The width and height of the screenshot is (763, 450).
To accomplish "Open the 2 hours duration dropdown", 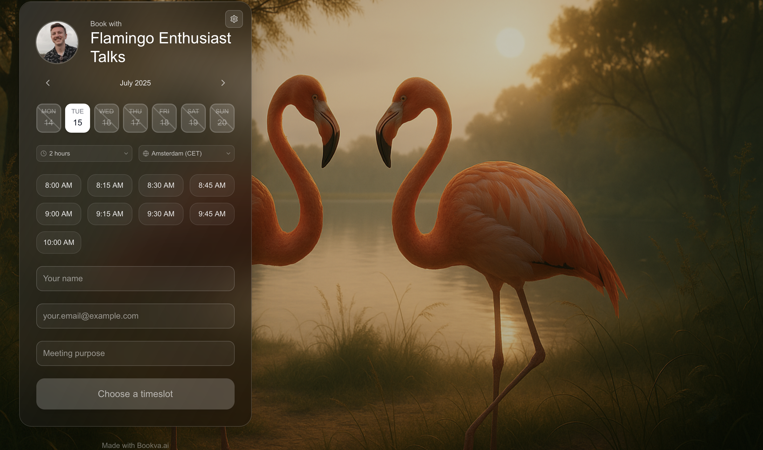I will pos(84,153).
